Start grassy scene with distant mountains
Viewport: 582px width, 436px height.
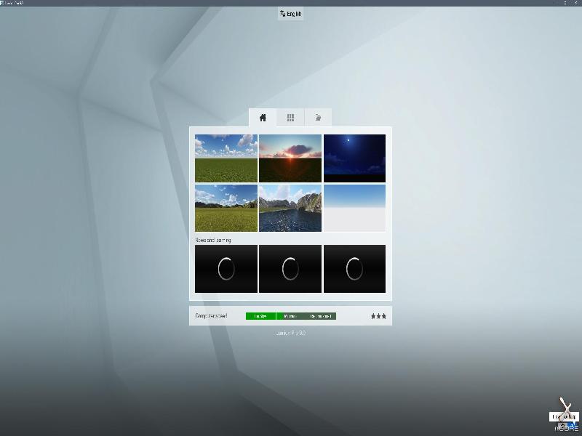pos(226,208)
